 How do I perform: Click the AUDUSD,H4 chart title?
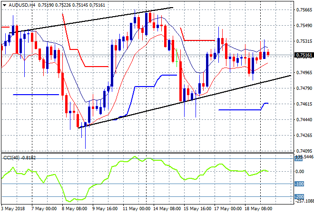[22, 5]
